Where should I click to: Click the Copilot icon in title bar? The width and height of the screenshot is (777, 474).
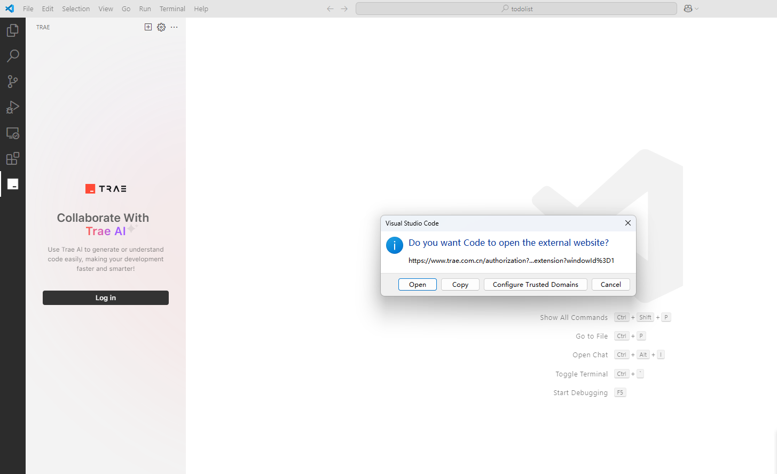point(688,9)
